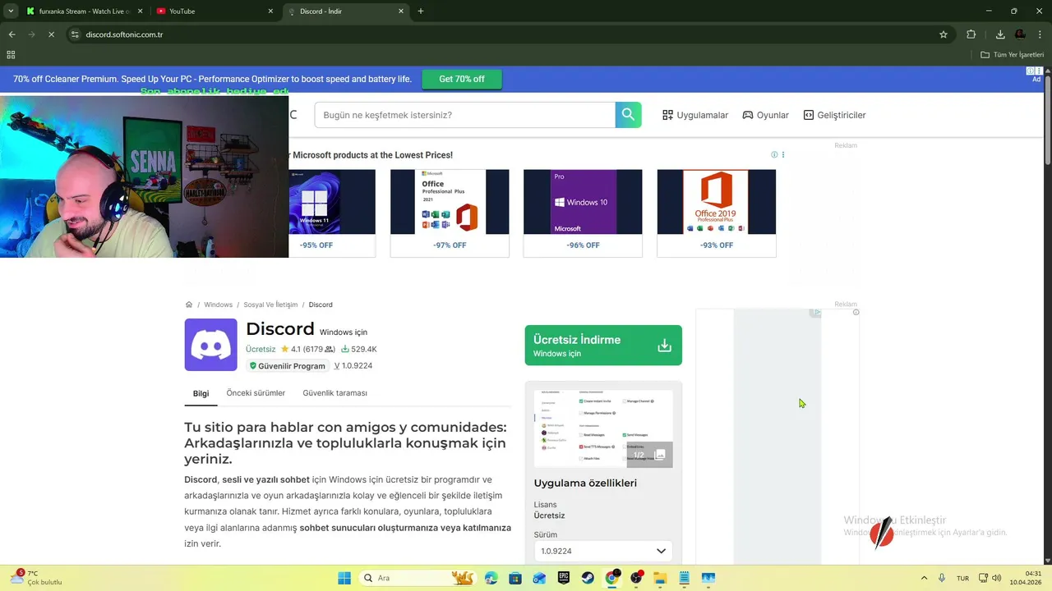1052x591 pixels.
Task: Open the Geliştiriciler menu
Action: [x=834, y=115]
